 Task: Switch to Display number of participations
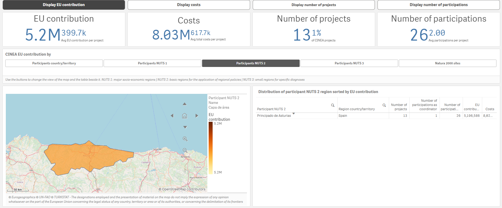click(x=438, y=5)
